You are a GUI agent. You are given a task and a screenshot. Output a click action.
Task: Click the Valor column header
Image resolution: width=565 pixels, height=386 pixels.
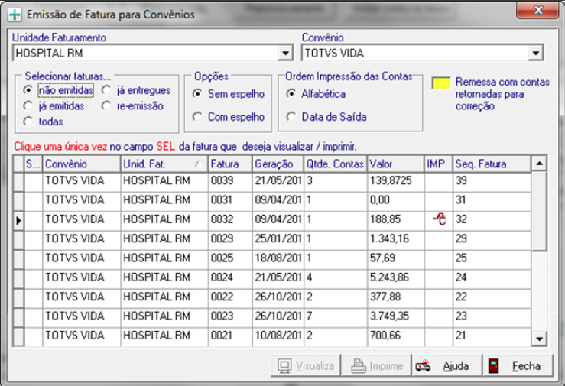pos(395,164)
